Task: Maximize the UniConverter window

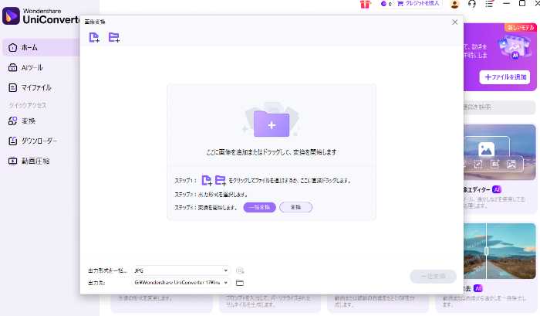Action: point(522,3)
